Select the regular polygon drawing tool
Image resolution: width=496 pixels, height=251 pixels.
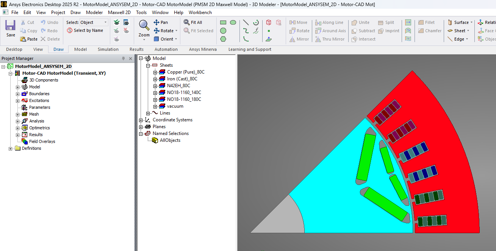pos(223,39)
